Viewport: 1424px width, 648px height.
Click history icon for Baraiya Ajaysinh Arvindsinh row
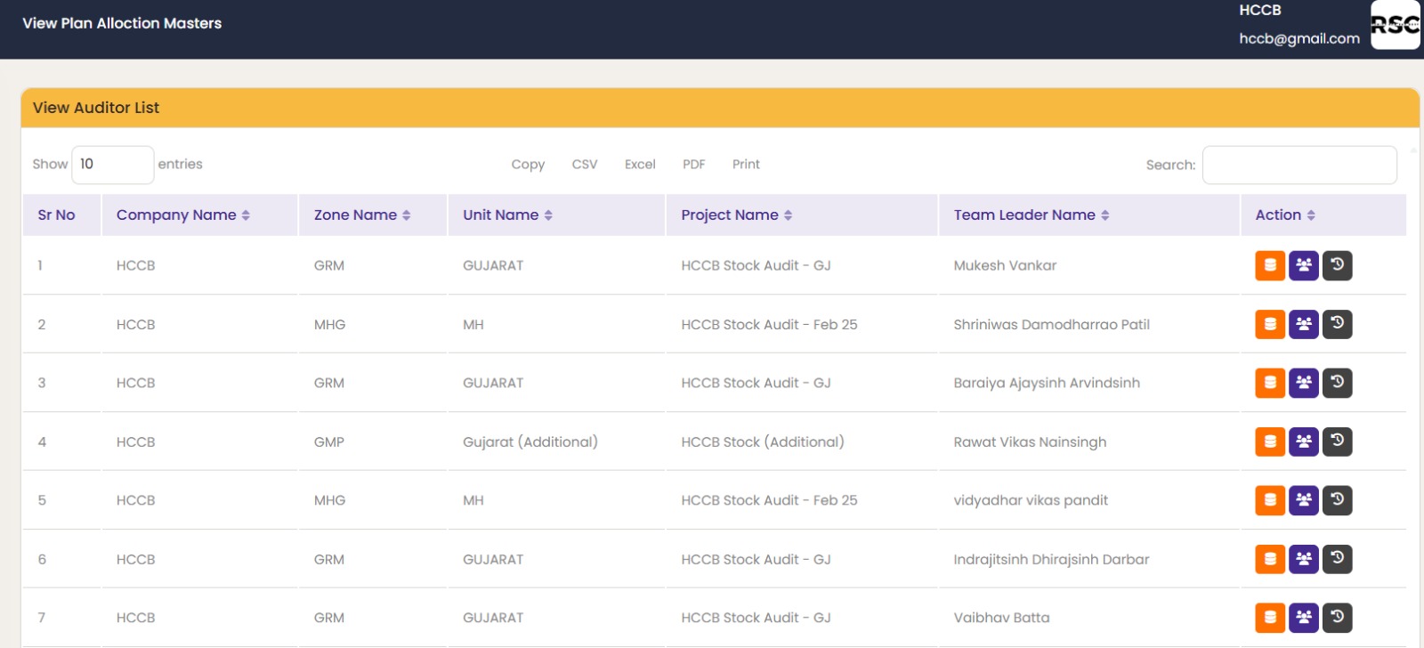pyautogui.click(x=1337, y=383)
